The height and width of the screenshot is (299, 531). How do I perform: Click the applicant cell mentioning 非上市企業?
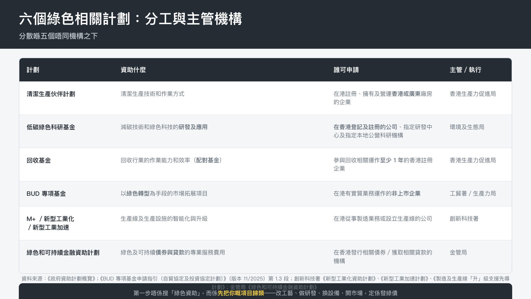tap(377, 194)
